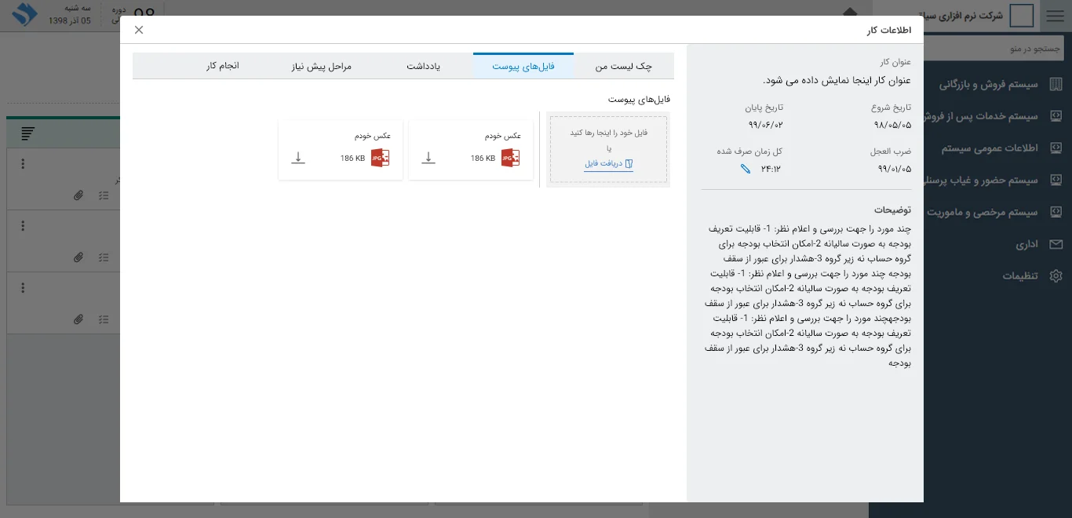Go to the انجام کار tab
This screenshot has height=518, width=1072.
pos(223,66)
